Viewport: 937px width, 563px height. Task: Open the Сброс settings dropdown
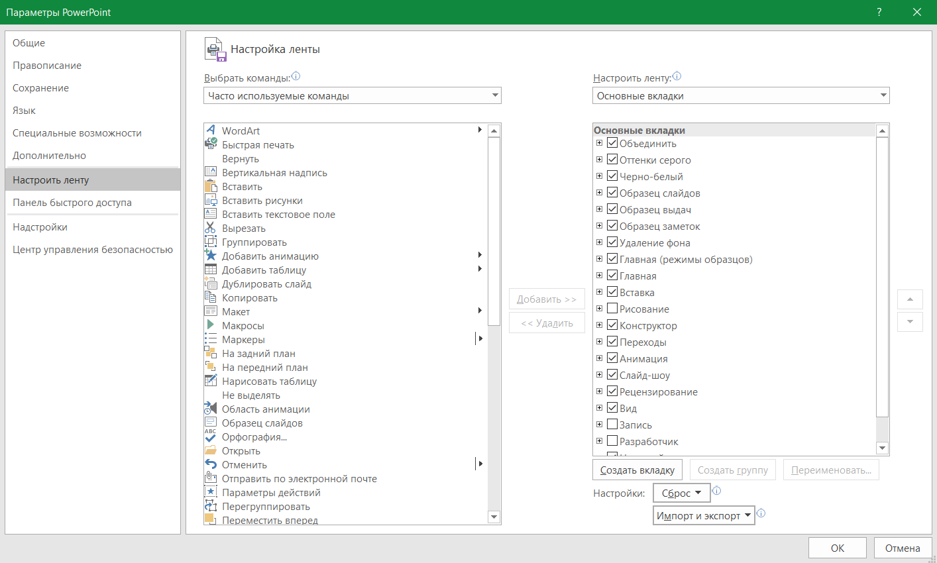[x=681, y=493]
